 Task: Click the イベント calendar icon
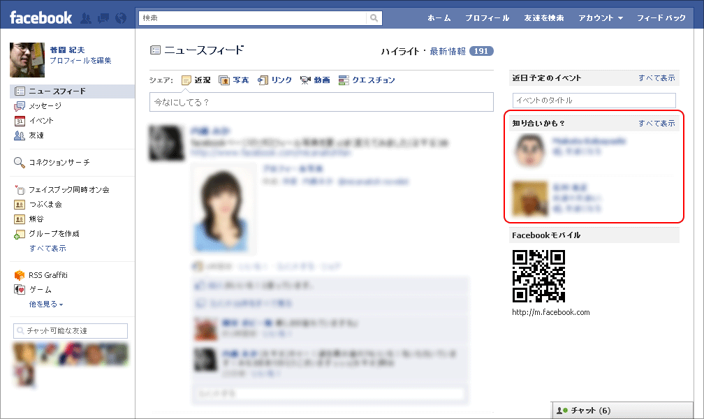coord(20,121)
